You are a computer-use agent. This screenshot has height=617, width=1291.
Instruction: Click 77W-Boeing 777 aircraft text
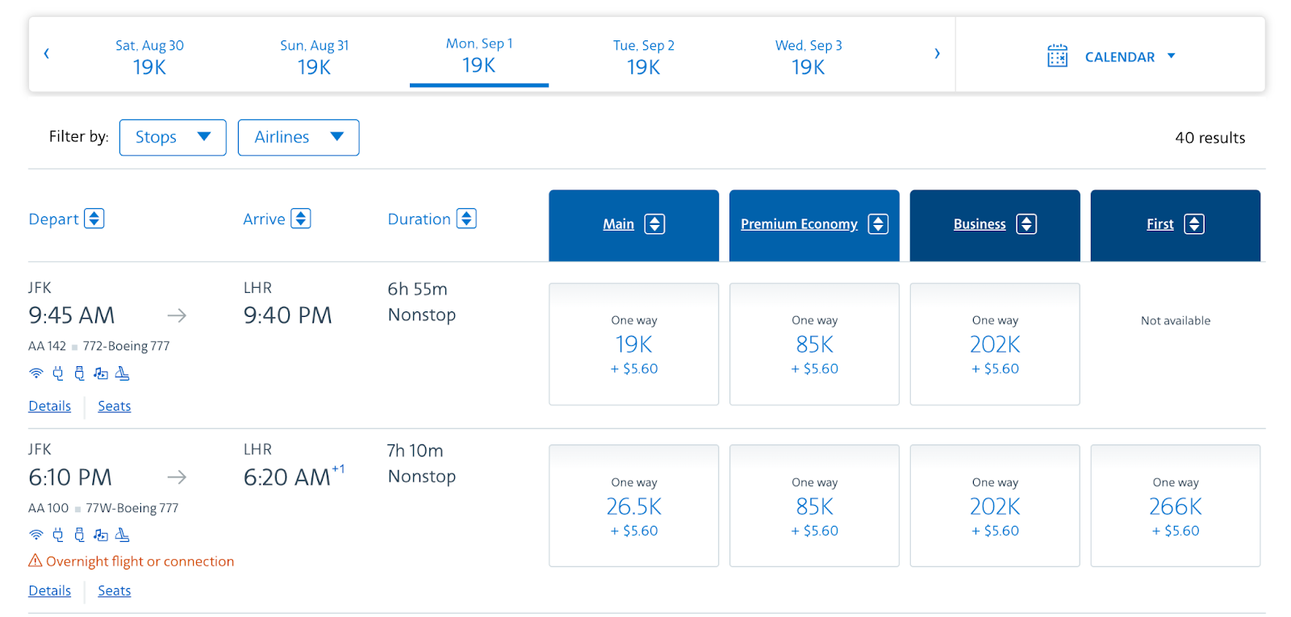132,508
